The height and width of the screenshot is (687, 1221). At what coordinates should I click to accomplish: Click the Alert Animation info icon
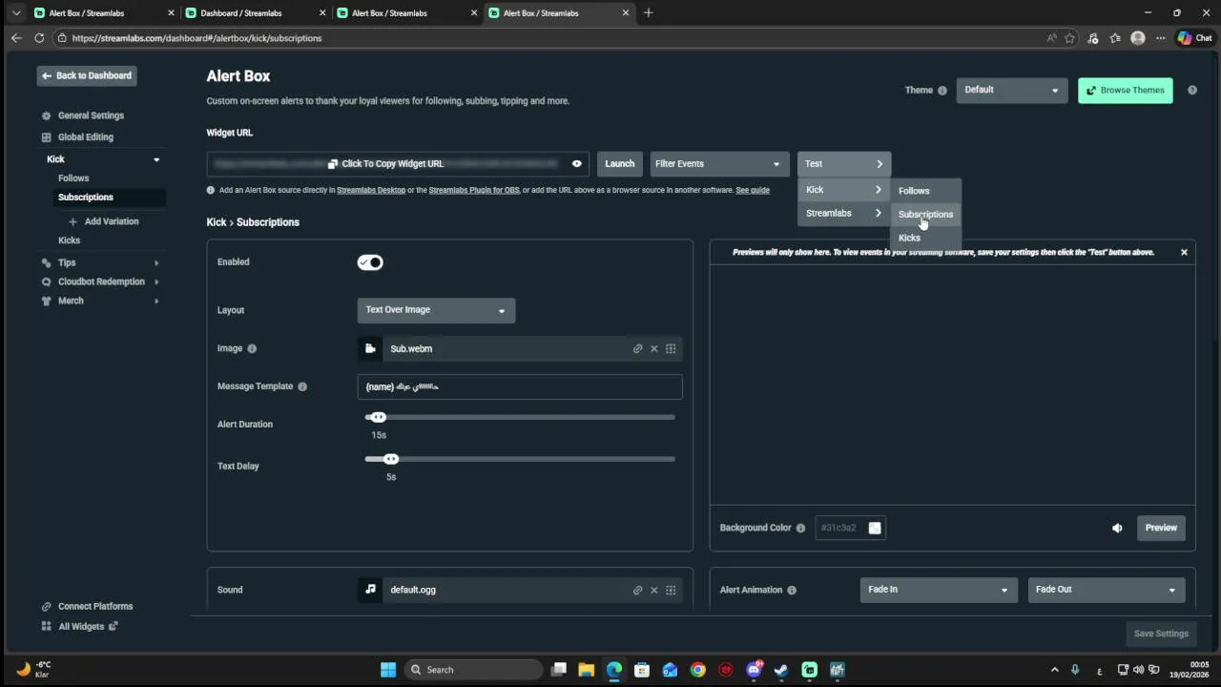pos(792,590)
